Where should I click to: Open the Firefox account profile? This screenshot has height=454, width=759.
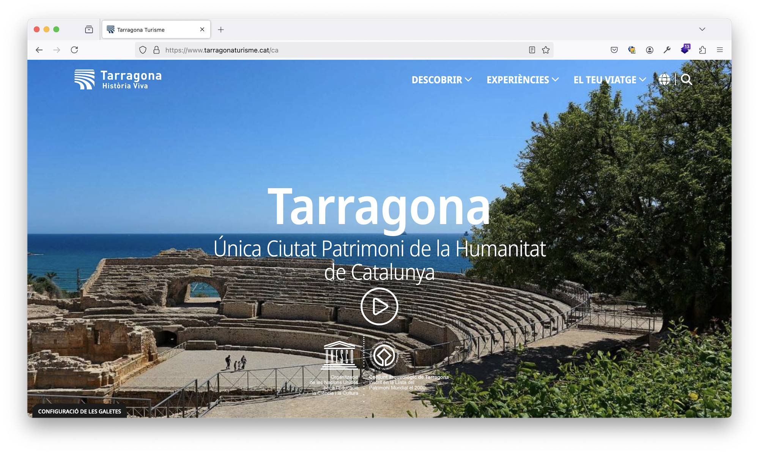click(650, 50)
